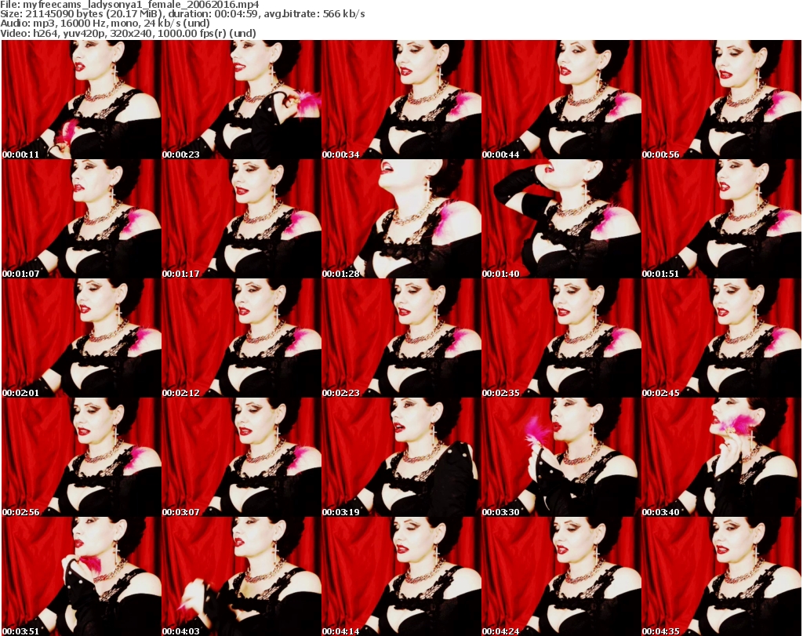Click the file name ending in 20062016.mp4
803x636 pixels.
[x=141, y=5]
